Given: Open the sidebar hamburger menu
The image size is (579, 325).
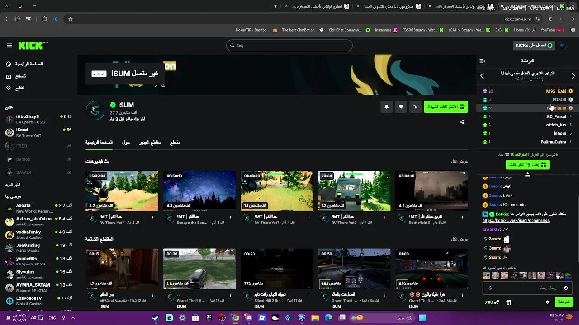Looking at the screenshot, I should [x=9, y=46].
